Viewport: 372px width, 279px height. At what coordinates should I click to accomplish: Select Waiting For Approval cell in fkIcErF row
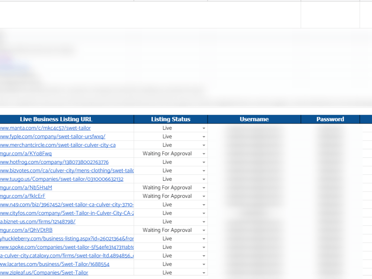coord(171,196)
